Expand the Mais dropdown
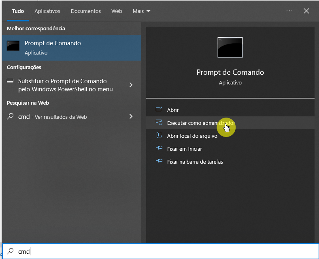319x259 pixels. click(x=141, y=11)
